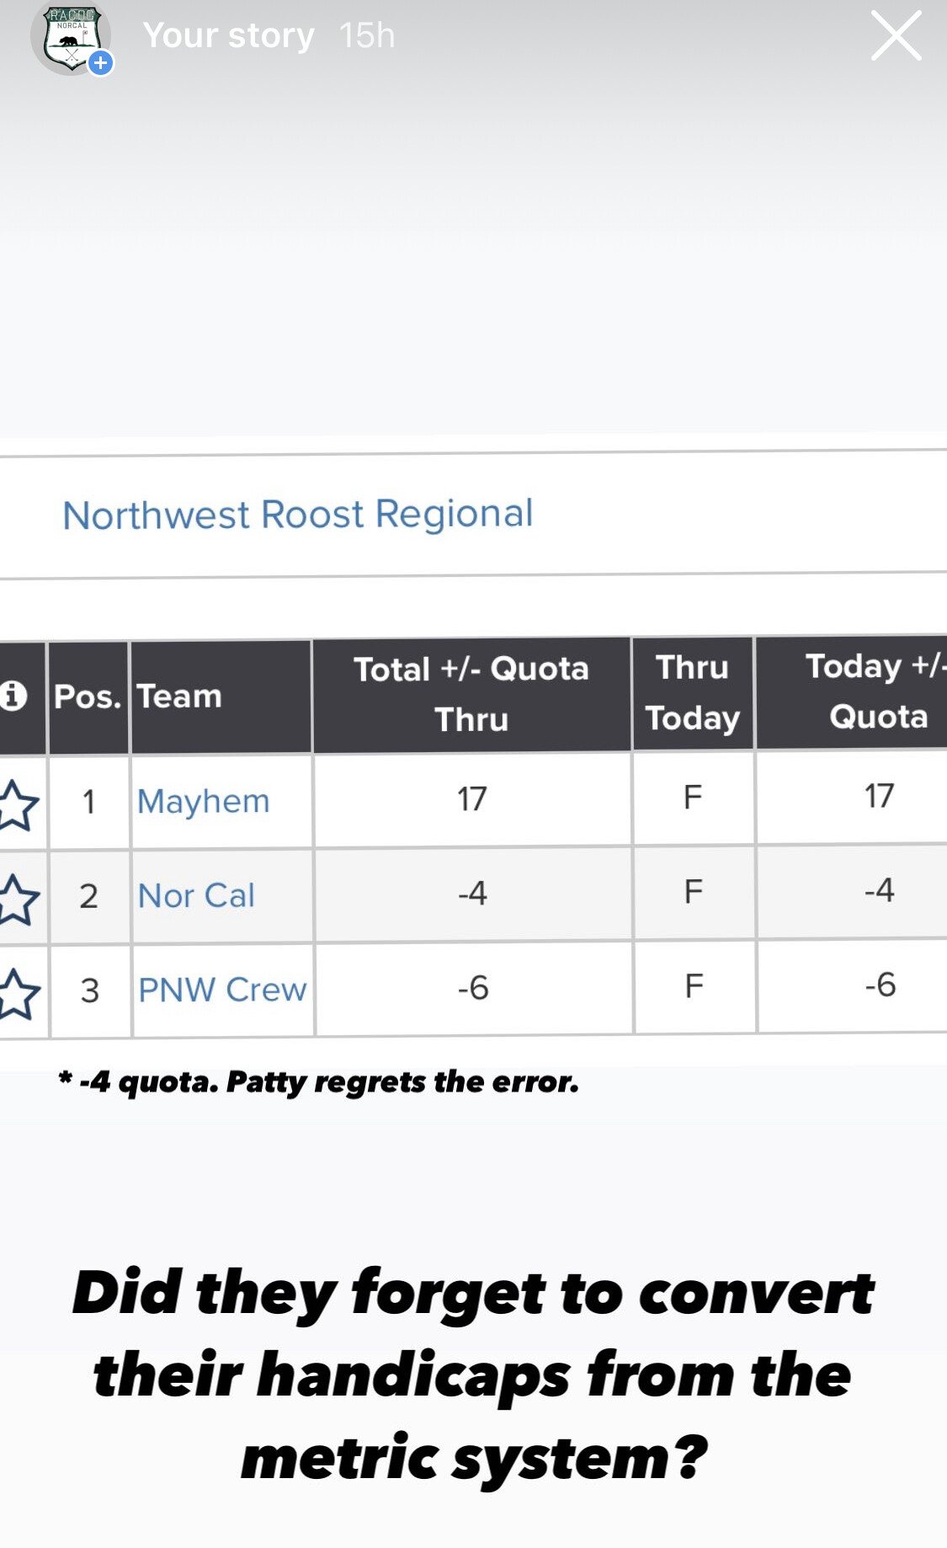Open the Mayhem team link

tap(203, 801)
